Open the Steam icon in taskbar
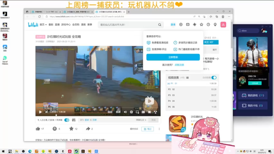This screenshot has width=274, height=154. (x=76, y=151)
